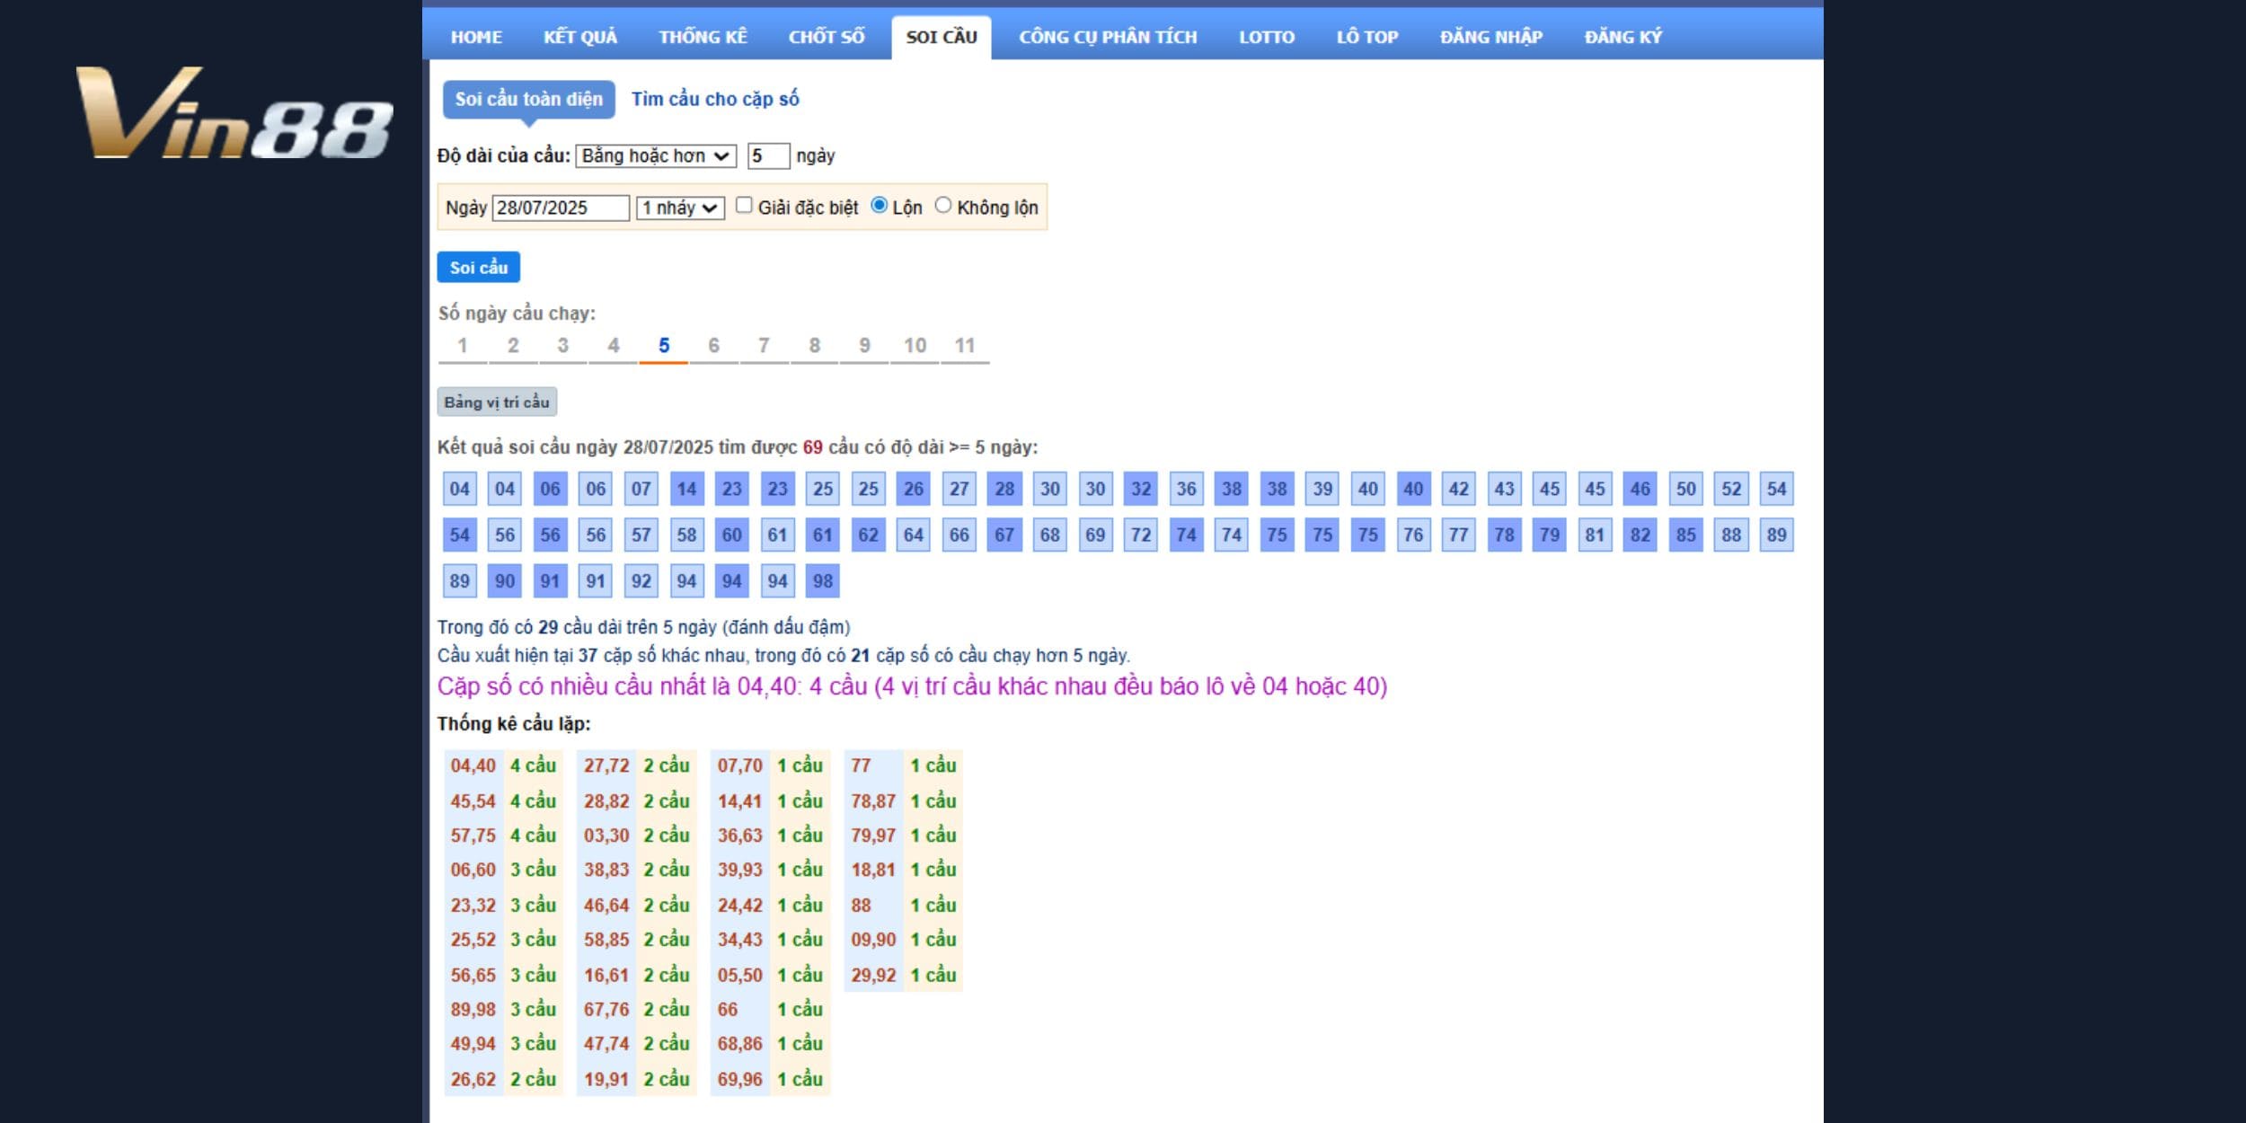Open the KẾT QUẢ menu
Image resolution: width=2246 pixels, height=1123 pixels.
580,37
